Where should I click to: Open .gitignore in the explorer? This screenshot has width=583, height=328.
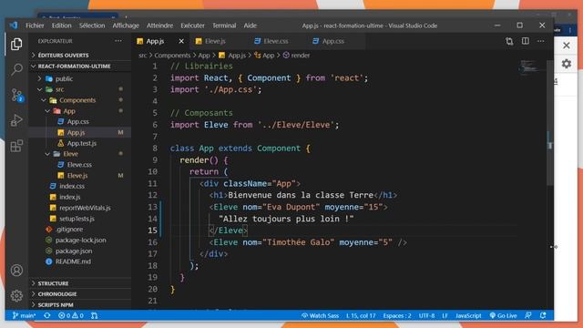(x=80, y=230)
